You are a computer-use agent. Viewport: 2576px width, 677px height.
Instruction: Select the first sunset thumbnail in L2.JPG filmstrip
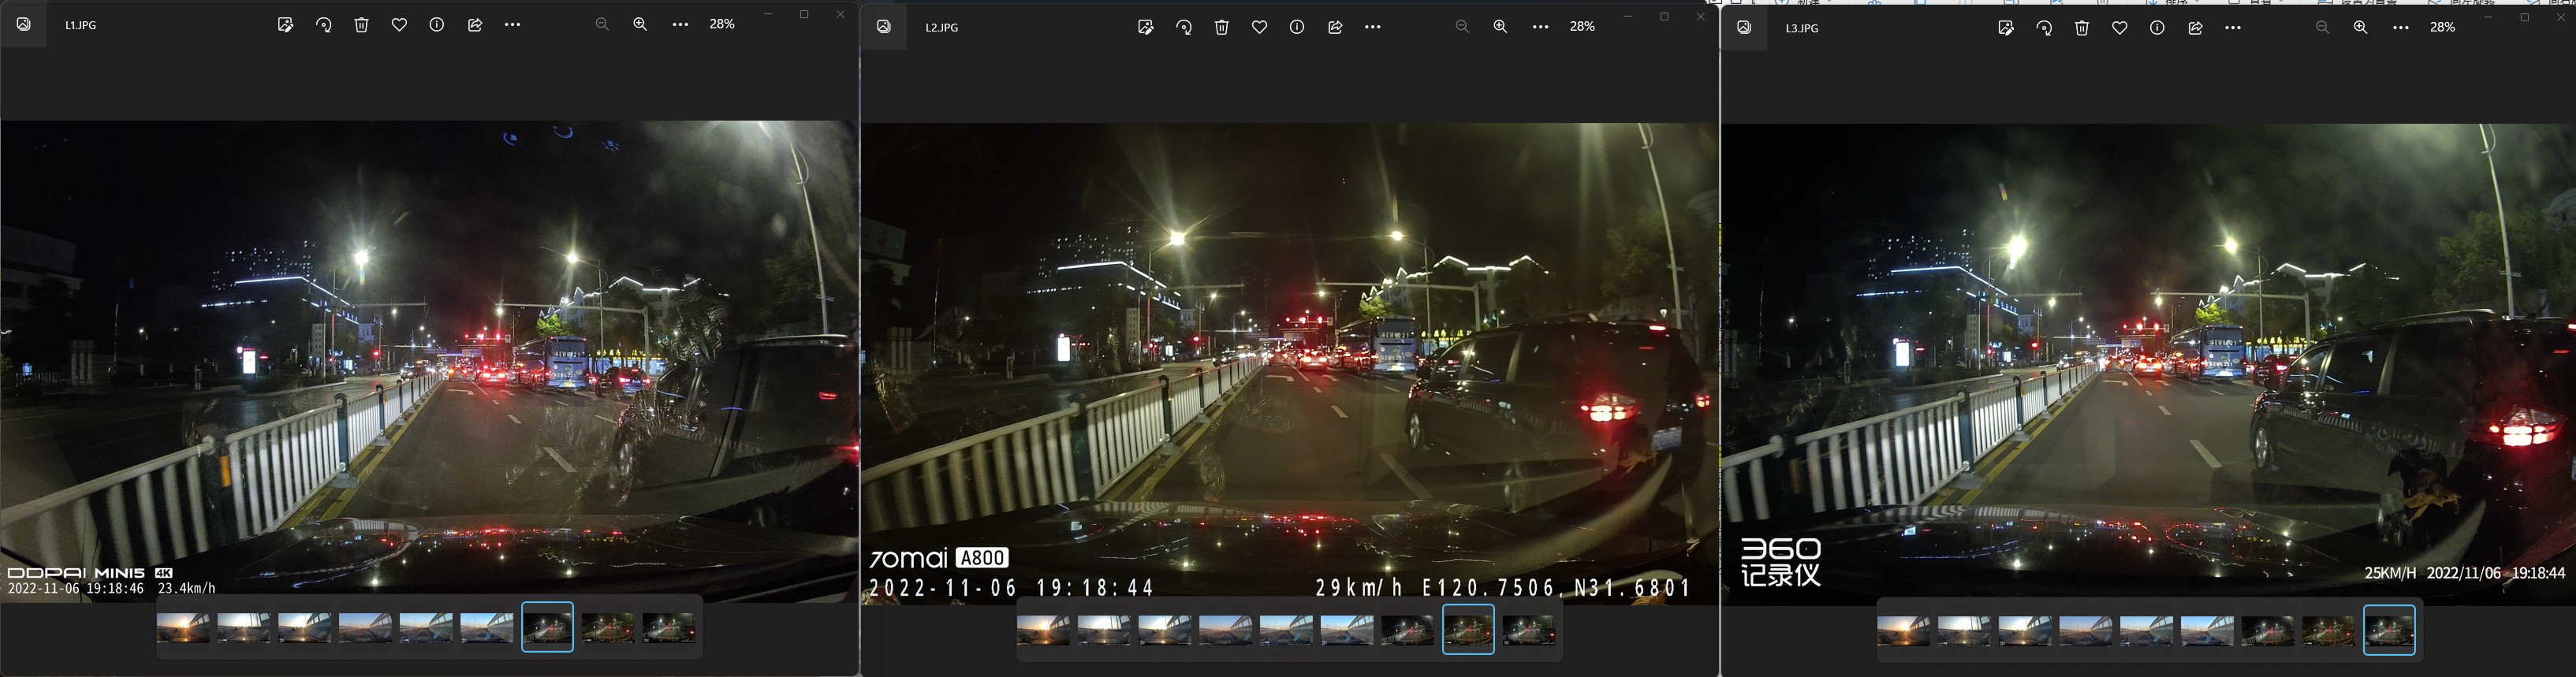pyautogui.click(x=1043, y=630)
